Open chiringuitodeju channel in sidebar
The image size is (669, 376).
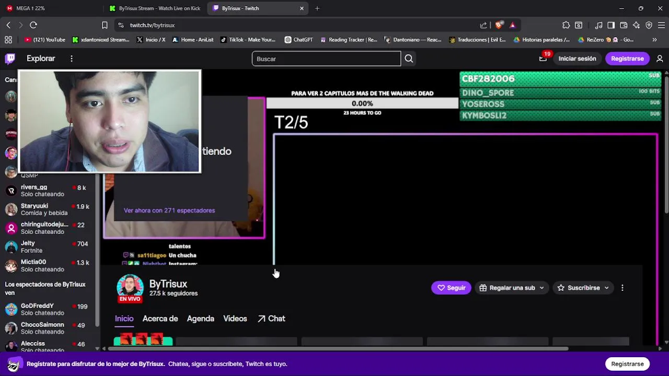click(x=47, y=228)
